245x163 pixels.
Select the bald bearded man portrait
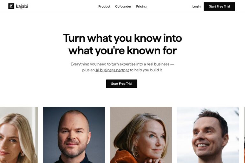pos(74,135)
